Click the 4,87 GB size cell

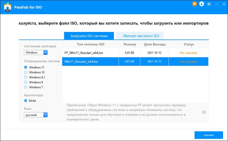click(x=129, y=61)
